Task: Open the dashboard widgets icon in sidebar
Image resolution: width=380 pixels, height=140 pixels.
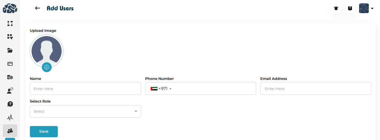Action: (x=10, y=37)
